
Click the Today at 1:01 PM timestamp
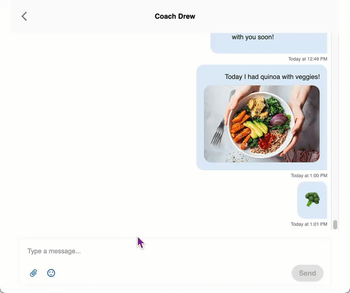[x=309, y=224]
